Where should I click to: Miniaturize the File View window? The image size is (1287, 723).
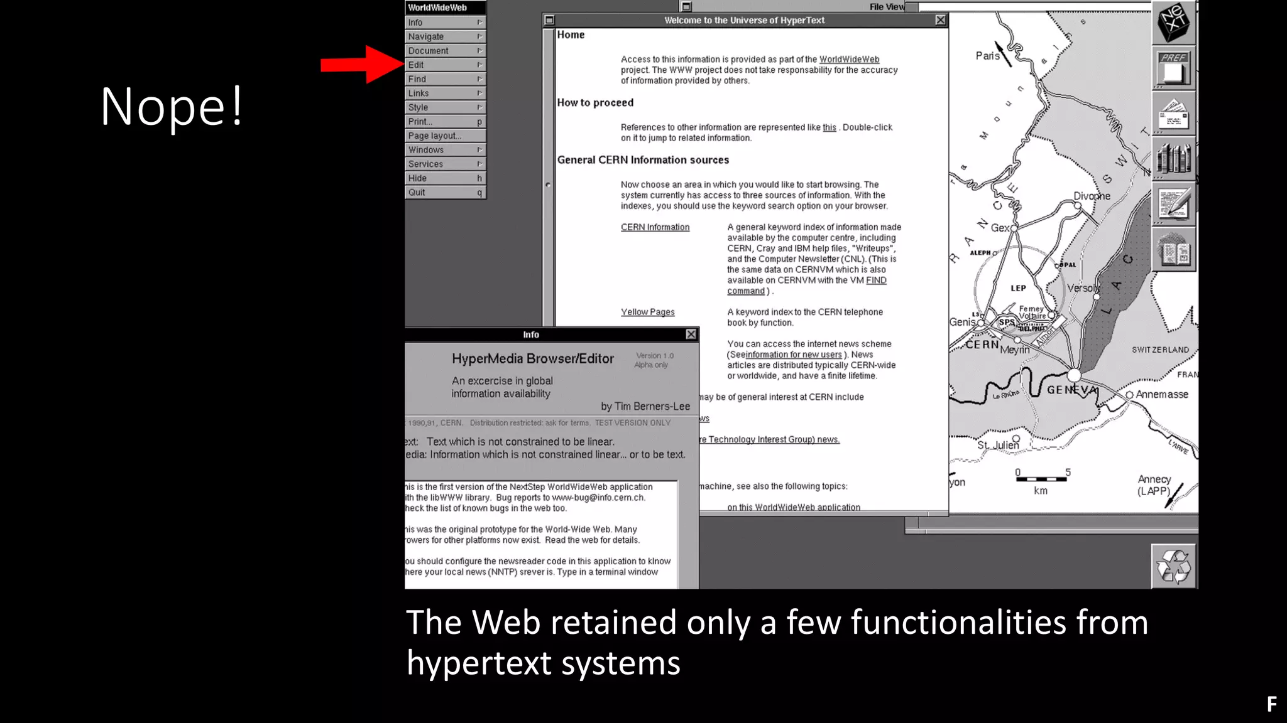click(686, 7)
